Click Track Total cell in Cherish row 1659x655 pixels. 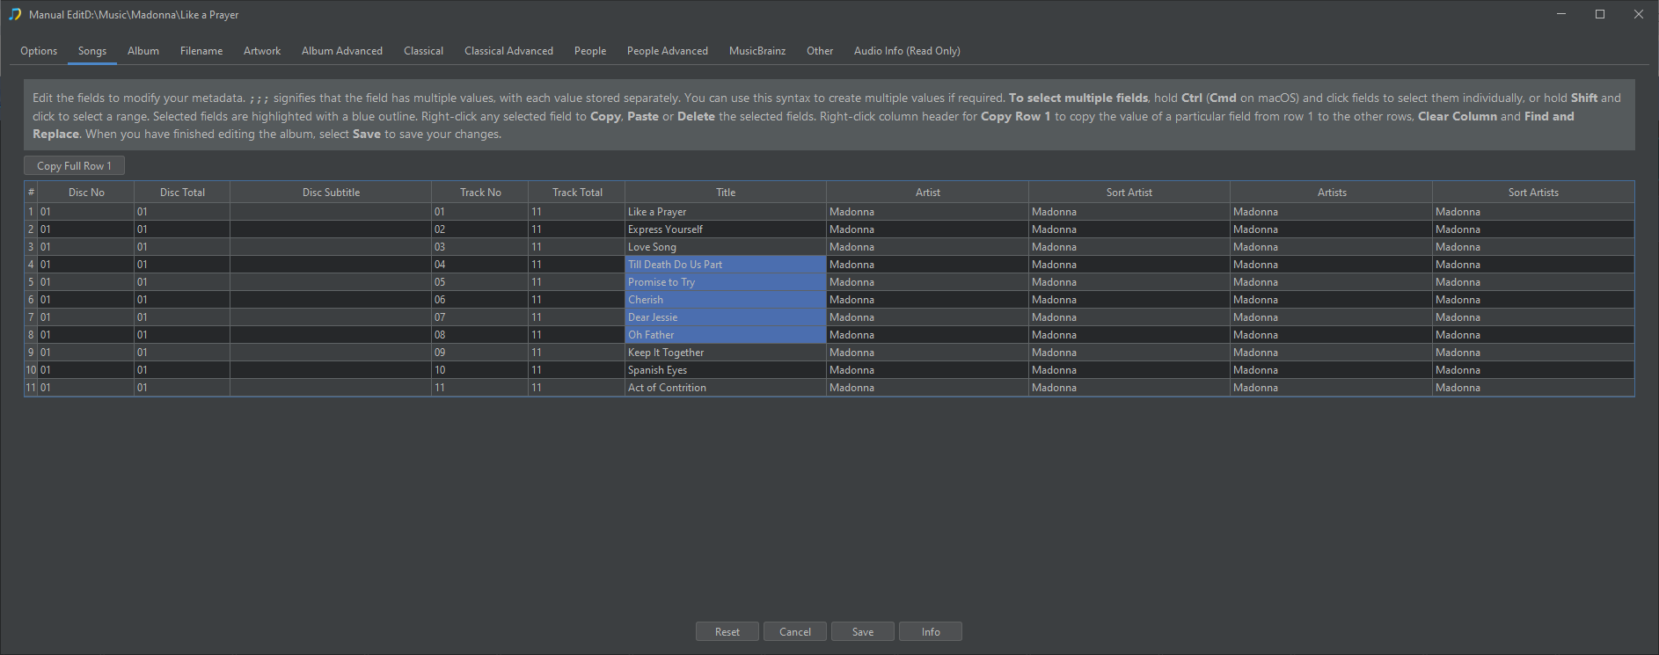577,300
